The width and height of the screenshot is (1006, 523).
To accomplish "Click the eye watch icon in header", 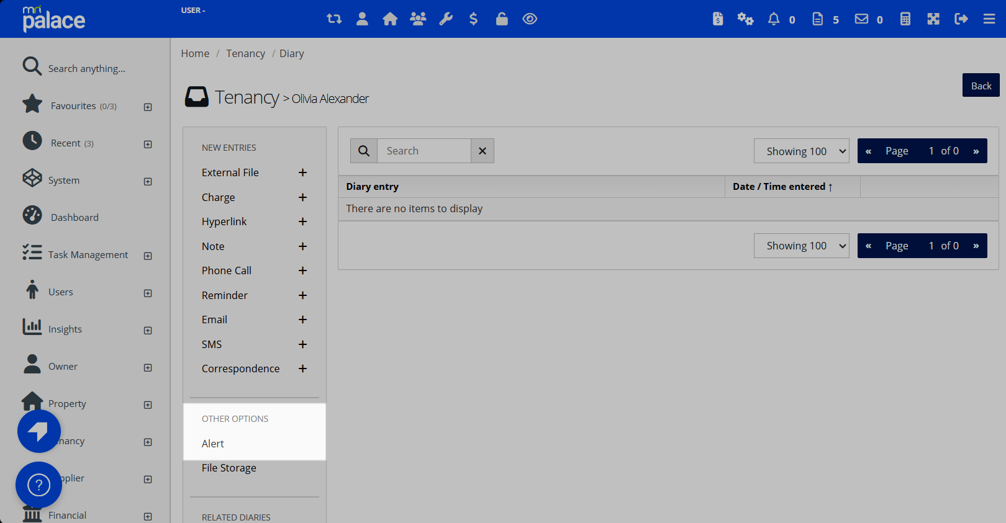I will (530, 19).
